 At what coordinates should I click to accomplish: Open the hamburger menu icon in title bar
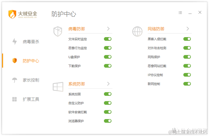pyautogui.click(x=180, y=13)
